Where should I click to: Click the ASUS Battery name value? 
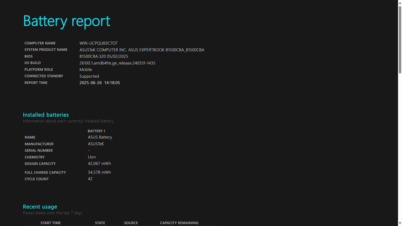click(x=100, y=137)
